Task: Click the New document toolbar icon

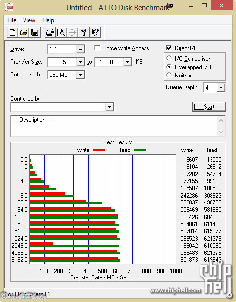Action: click(13, 32)
